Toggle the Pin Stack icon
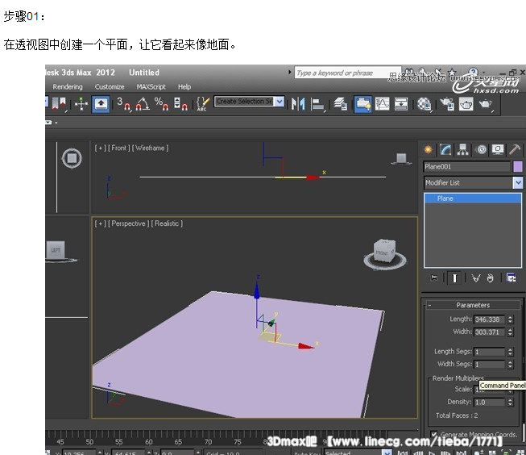This screenshot has width=526, height=455. (433, 278)
